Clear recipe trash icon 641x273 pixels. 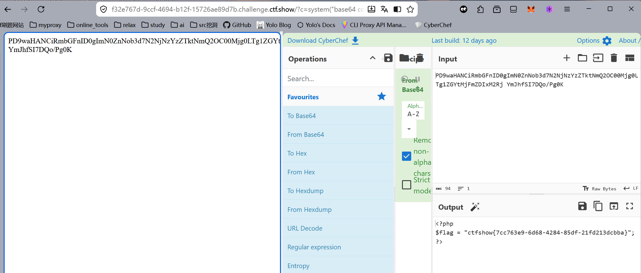(420, 58)
